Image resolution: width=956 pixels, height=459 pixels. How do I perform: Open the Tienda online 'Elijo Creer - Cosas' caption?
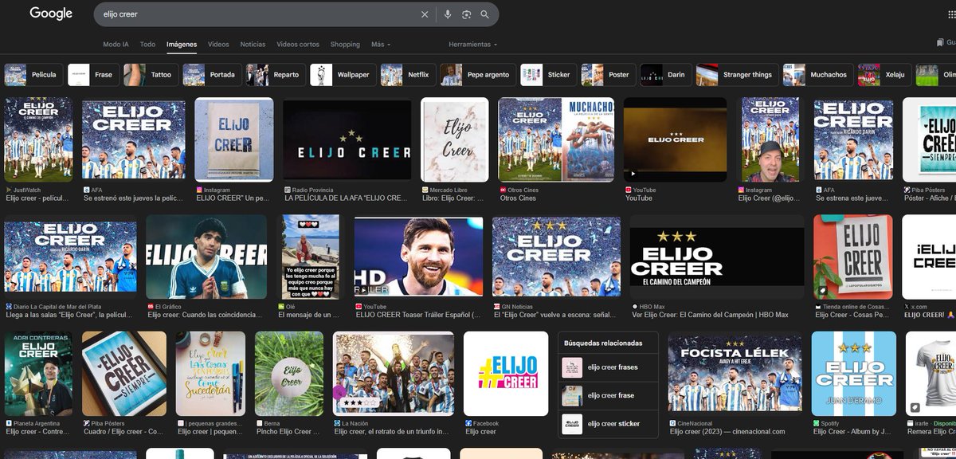coord(852,315)
